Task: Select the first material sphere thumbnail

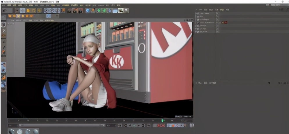Action: tap(12, 131)
